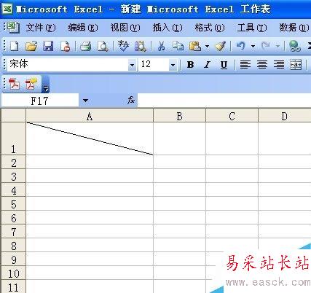Select row 1 header
Viewport: 311px width, 293px height.
[x=13, y=138]
